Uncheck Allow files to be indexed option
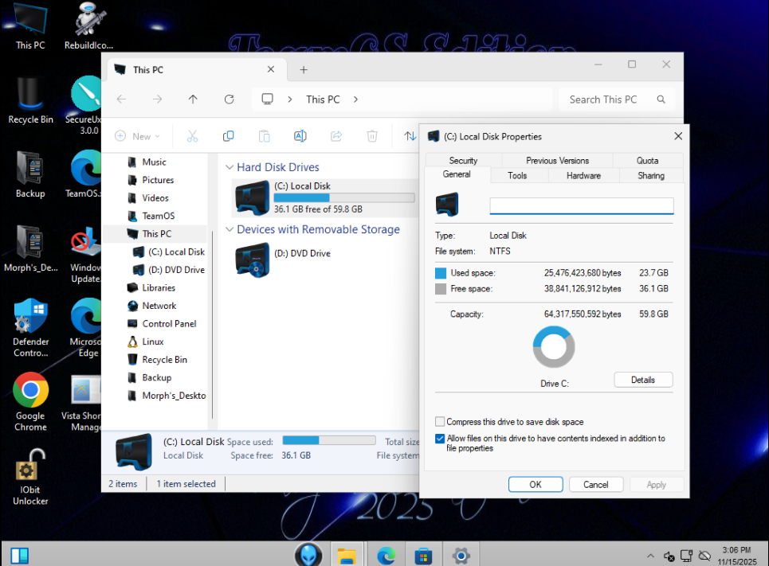Image resolution: width=769 pixels, height=566 pixels. (x=440, y=439)
